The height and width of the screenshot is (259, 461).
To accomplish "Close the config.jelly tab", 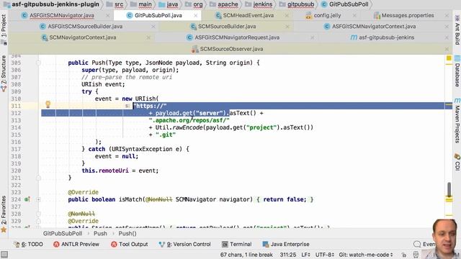I will pyautogui.click(x=354, y=15).
